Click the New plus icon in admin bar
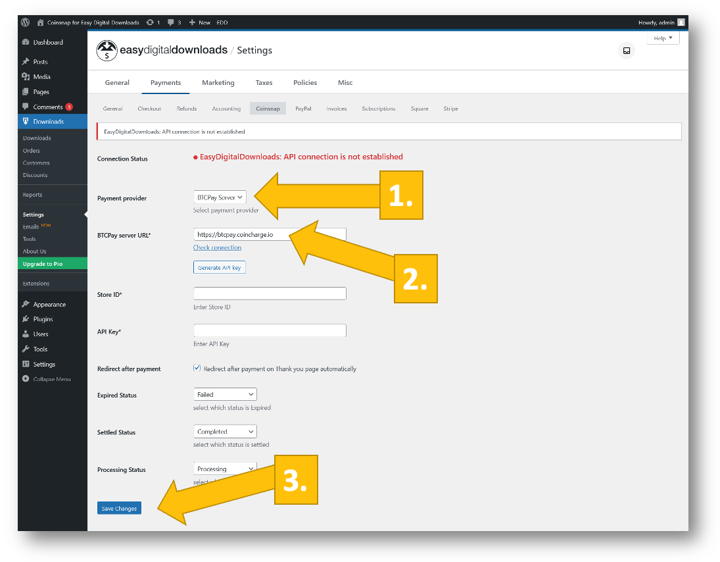The image size is (720, 562). click(x=192, y=22)
